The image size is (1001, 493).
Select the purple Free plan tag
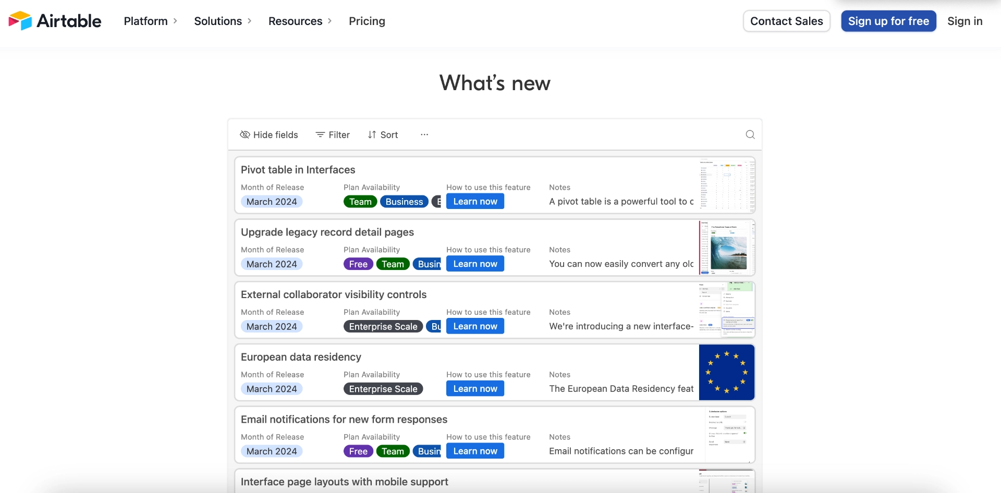pyautogui.click(x=358, y=264)
